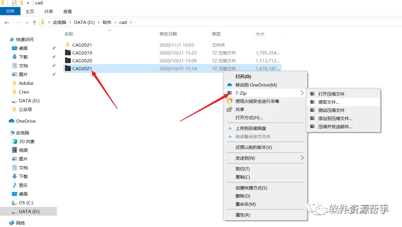Expand the 发送到(N) submenu arrow
402x227 pixels.
point(302,158)
